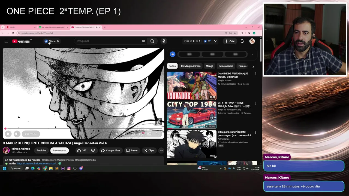Open player settings gear
Image resolution: width=349 pixels, height=196 pixels.
pyautogui.click(x=141, y=134)
